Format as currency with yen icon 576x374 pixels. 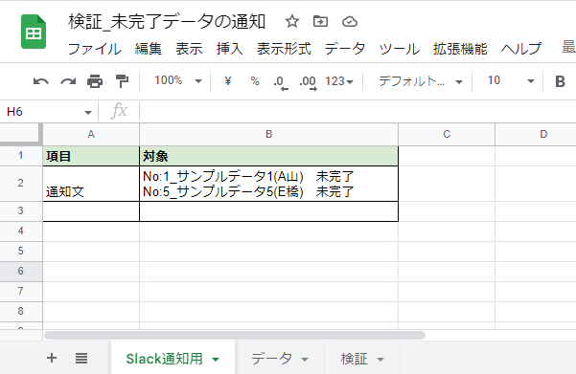click(x=228, y=80)
